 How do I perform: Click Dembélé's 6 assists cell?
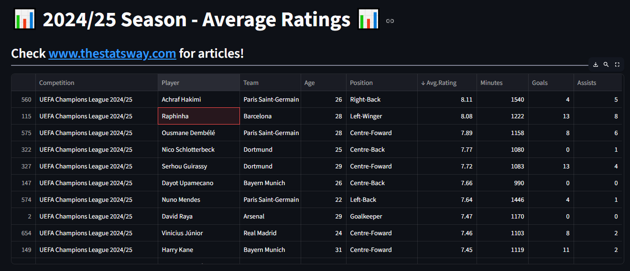tap(598, 133)
